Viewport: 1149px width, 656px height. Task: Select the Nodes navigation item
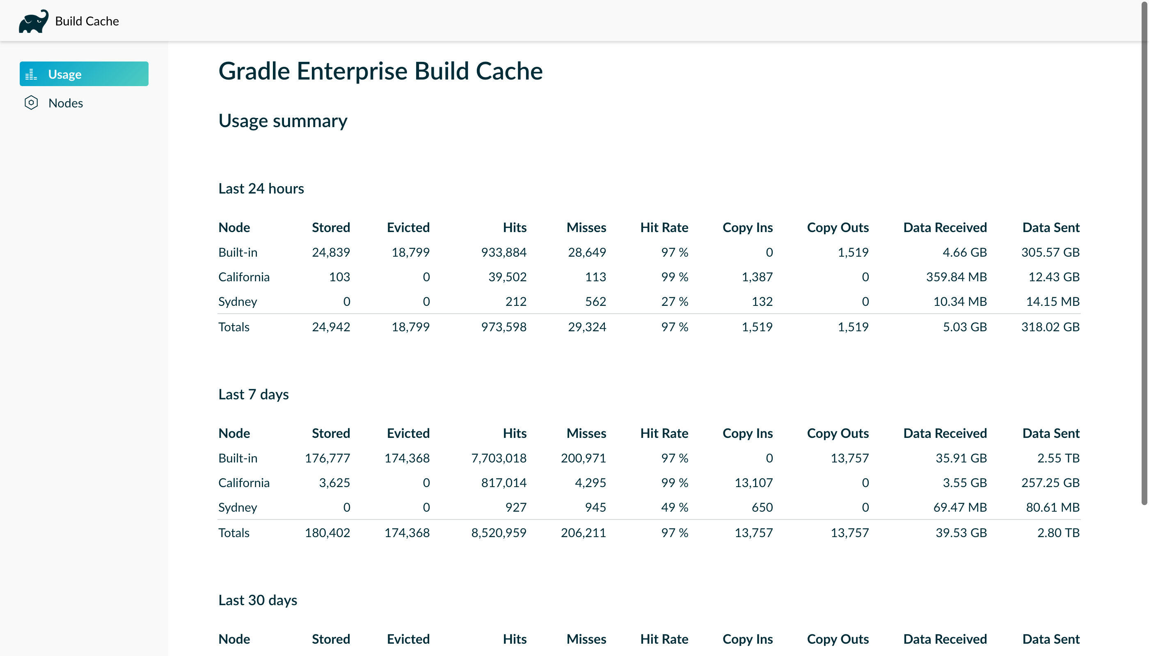[66, 102]
